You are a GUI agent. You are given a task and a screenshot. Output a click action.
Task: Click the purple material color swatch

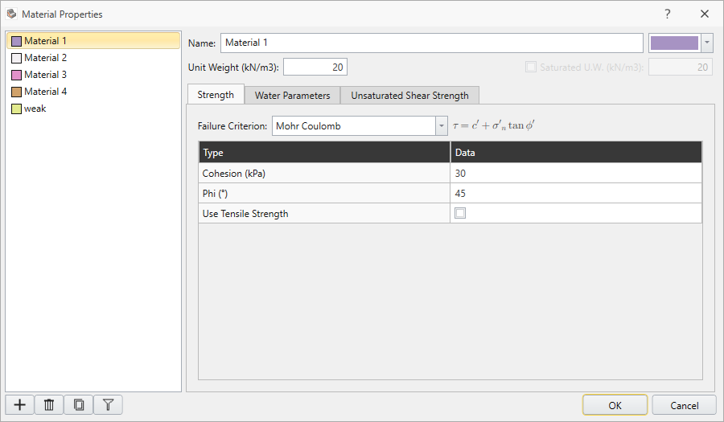[673, 43]
